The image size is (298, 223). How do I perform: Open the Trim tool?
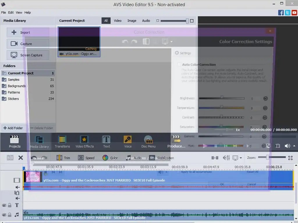[63, 158]
